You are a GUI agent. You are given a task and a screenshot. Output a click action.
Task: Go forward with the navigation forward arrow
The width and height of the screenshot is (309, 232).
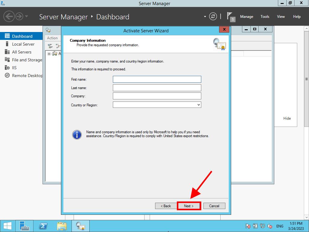point(19,16)
